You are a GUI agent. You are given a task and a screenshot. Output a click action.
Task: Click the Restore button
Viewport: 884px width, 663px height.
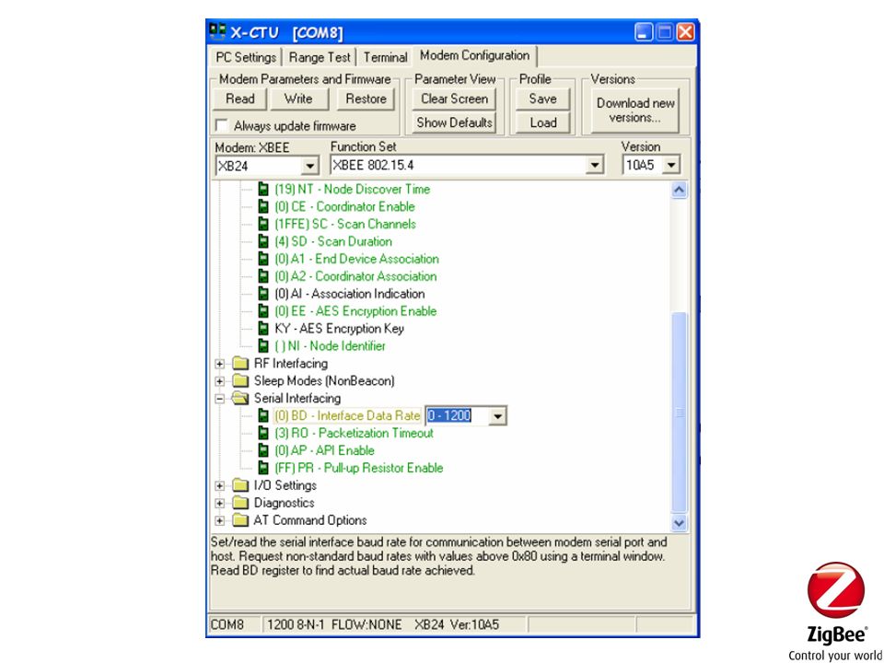(x=366, y=99)
